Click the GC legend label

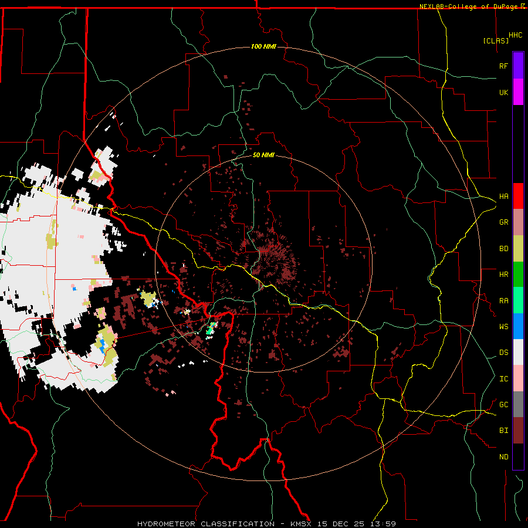pyautogui.click(x=503, y=404)
